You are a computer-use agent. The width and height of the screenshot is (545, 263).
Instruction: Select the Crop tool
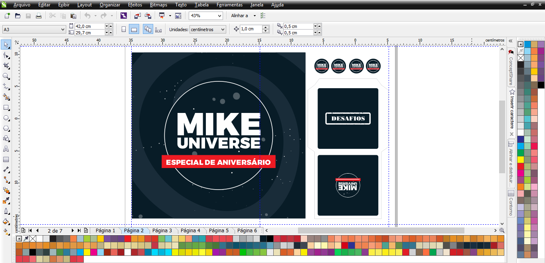[6, 65]
